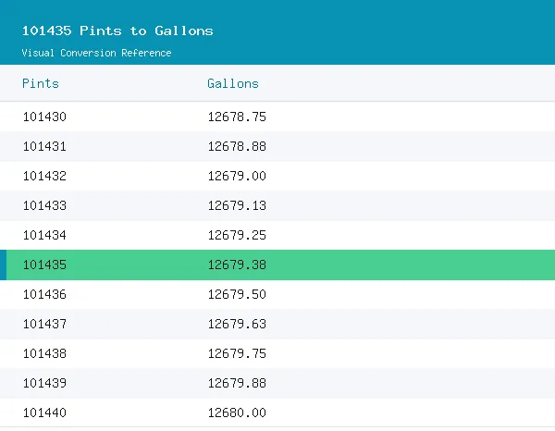Select the value 12679.50

pyautogui.click(x=237, y=294)
